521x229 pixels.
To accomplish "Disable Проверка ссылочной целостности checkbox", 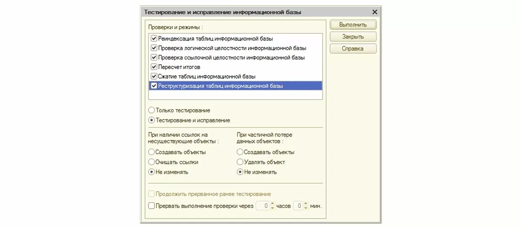I will click(x=154, y=57).
